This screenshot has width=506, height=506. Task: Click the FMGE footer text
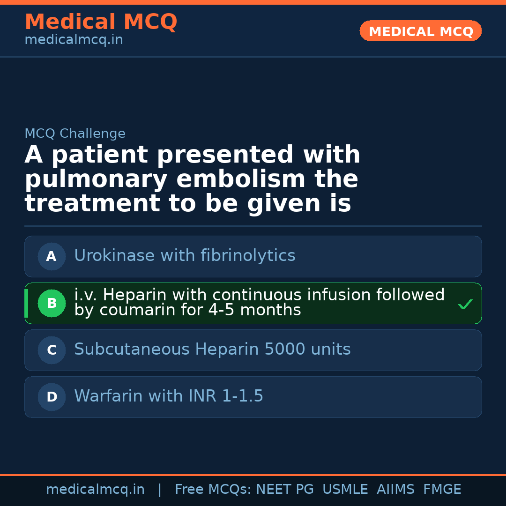click(442, 490)
